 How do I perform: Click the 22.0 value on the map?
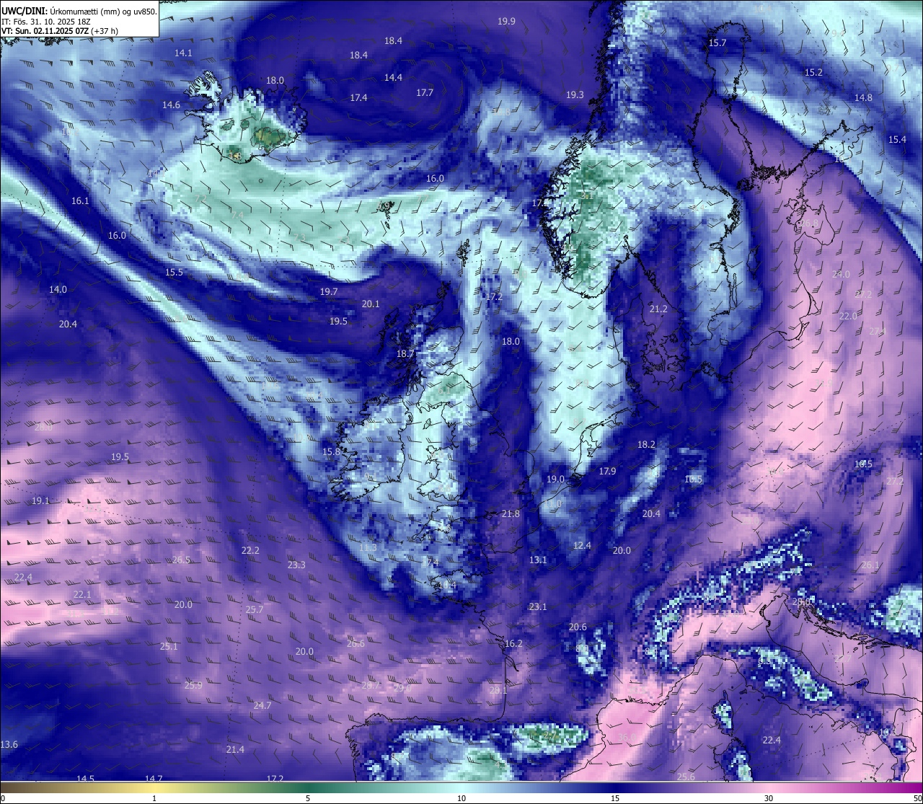848,317
